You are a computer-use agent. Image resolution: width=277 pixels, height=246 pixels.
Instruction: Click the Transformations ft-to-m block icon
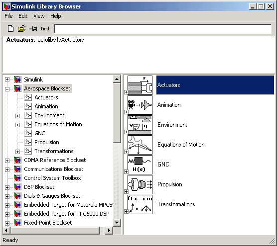tap(140, 204)
